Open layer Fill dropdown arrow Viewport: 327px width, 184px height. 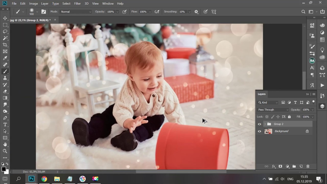[x=312, y=117]
